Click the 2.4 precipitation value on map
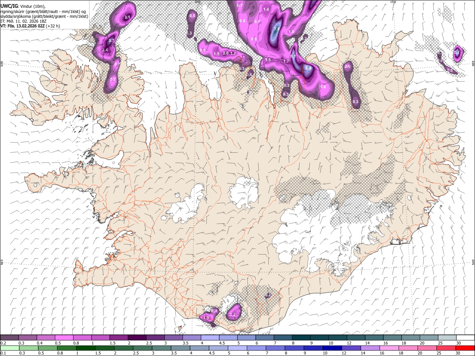 point(105,50)
